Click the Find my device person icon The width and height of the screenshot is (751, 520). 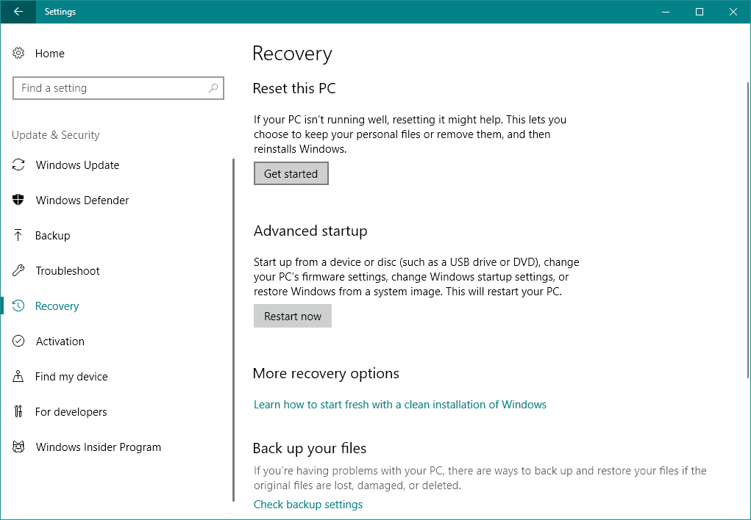pos(18,377)
